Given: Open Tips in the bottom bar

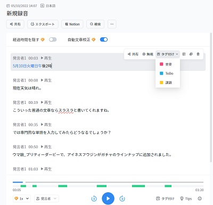Looking at the screenshot, I should (x=186, y=199).
